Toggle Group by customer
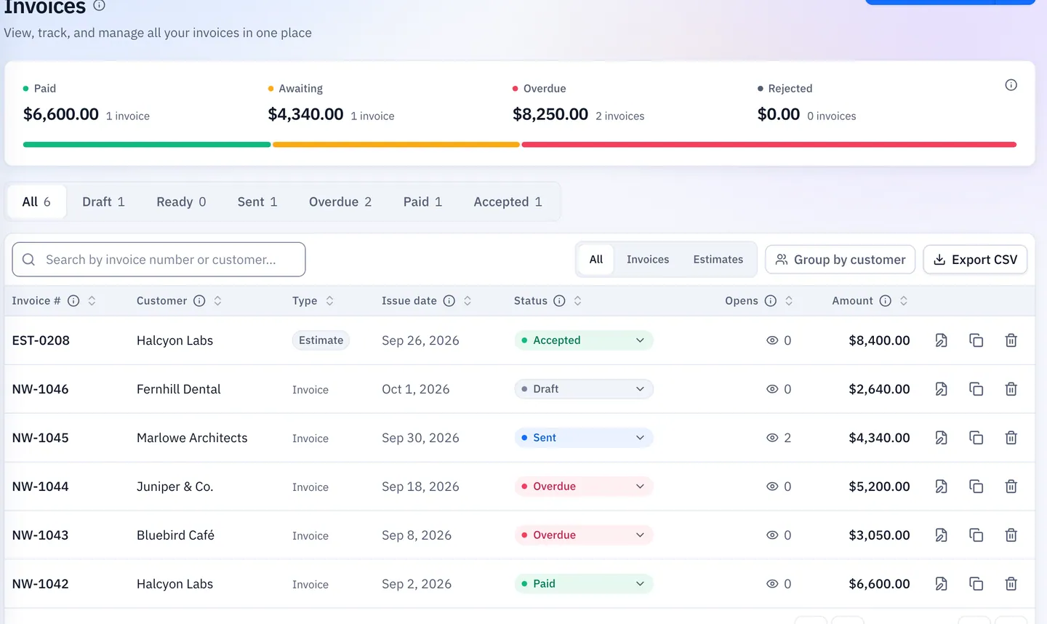The width and height of the screenshot is (1047, 624). (840, 260)
